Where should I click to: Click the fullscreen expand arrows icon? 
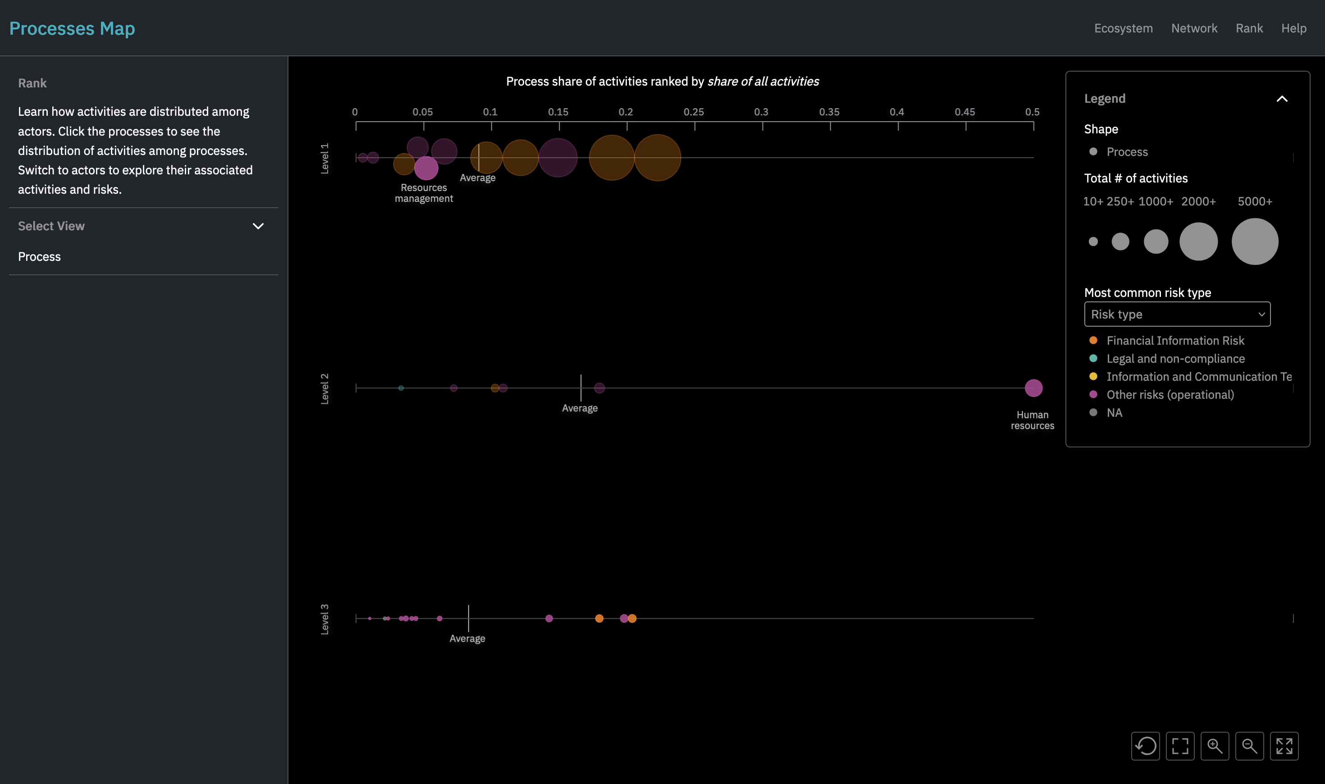coord(1284,746)
